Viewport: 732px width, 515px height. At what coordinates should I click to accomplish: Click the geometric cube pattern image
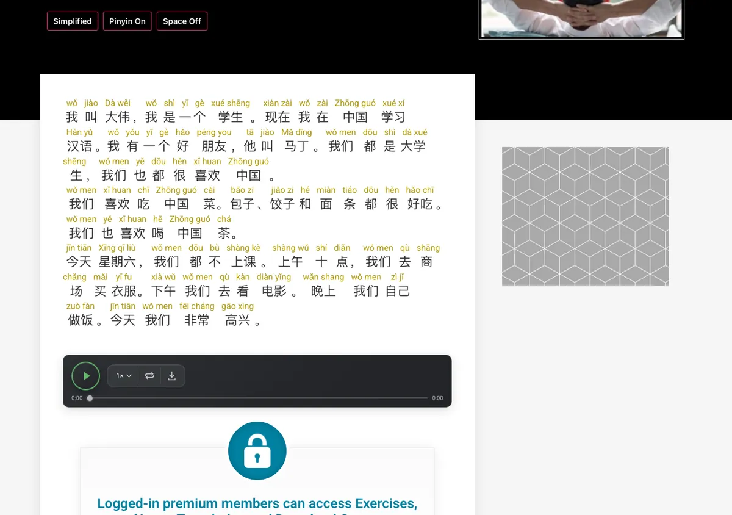[586, 216]
